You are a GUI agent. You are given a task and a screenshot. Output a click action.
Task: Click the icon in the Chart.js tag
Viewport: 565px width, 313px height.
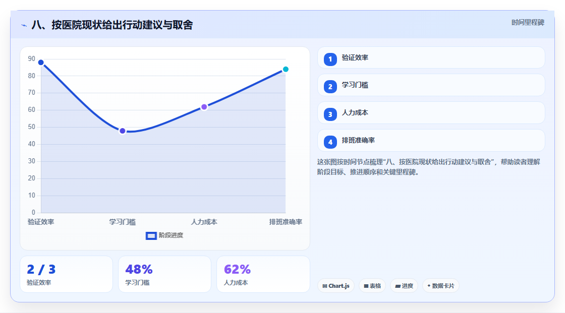325,286
